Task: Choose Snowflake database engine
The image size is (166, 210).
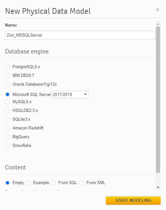Action: (x=7, y=145)
